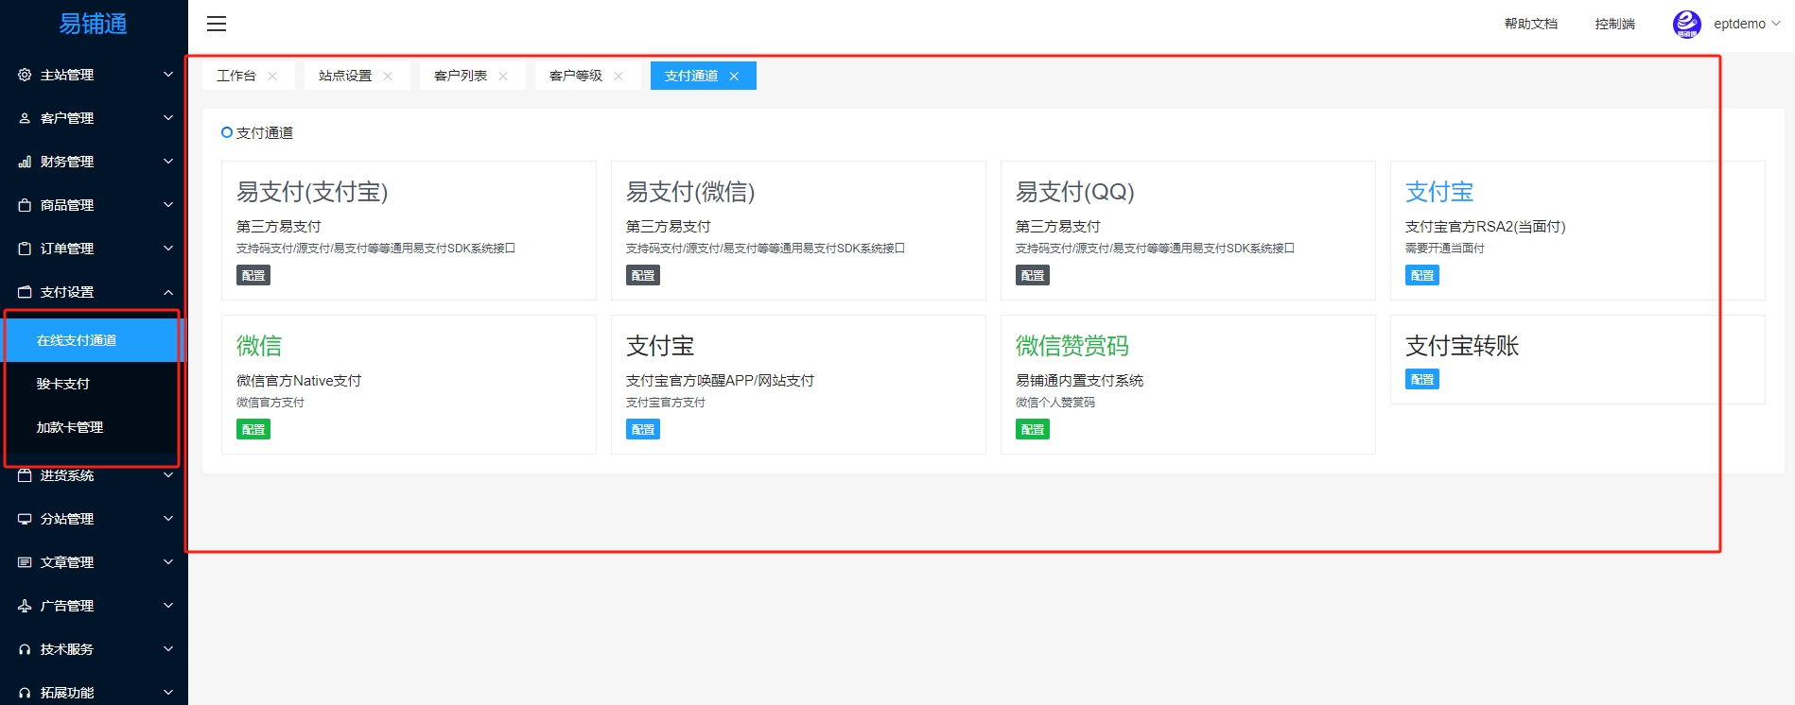1795x705 pixels.
Task: Click the 拓展功能 headset icon
Action: pyautogui.click(x=25, y=693)
